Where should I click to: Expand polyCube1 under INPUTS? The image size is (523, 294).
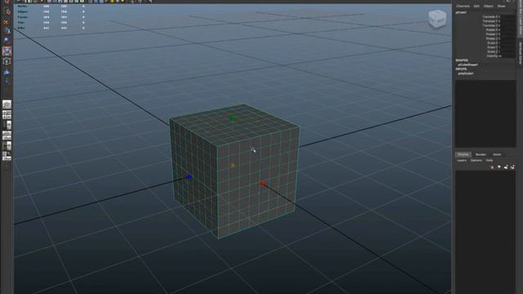tap(466, 73)
